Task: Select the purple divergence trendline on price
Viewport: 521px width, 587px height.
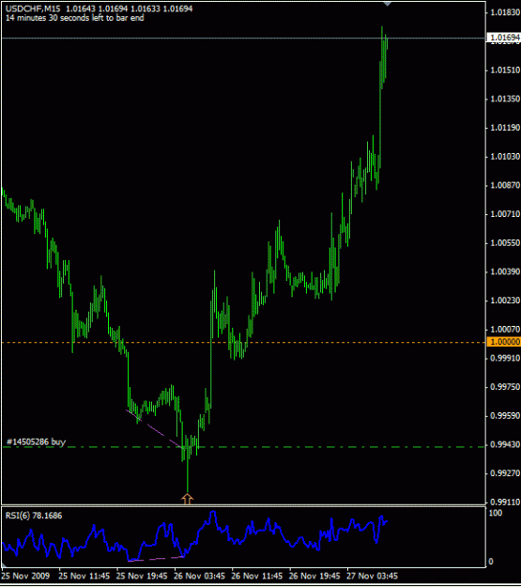Action: (x=153, y=428)
